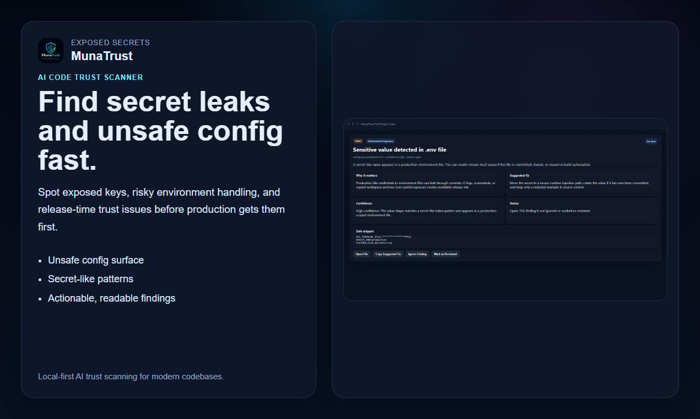Click the Ignore Finding button
Image resolution: width=700 pixels, height=419 pixels.
tap(417, 254)
